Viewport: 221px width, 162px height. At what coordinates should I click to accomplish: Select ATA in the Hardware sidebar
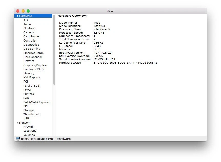(x=26, y=20)
